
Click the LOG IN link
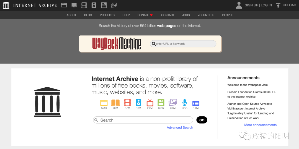click(266, 5)
